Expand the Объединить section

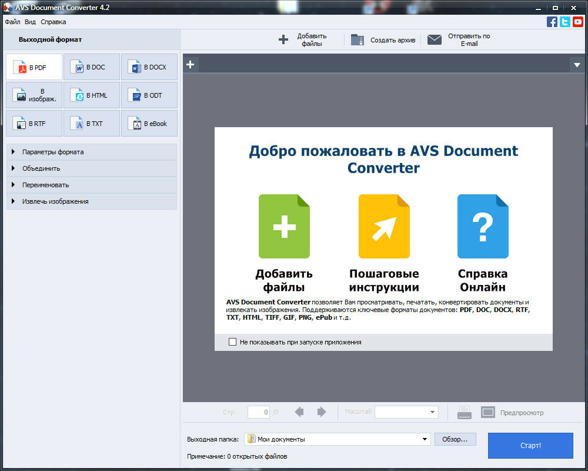point(92,168)
